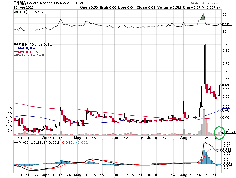
Task: Click the Federal National Mortgage company name
Action: (x=48, y=3)
